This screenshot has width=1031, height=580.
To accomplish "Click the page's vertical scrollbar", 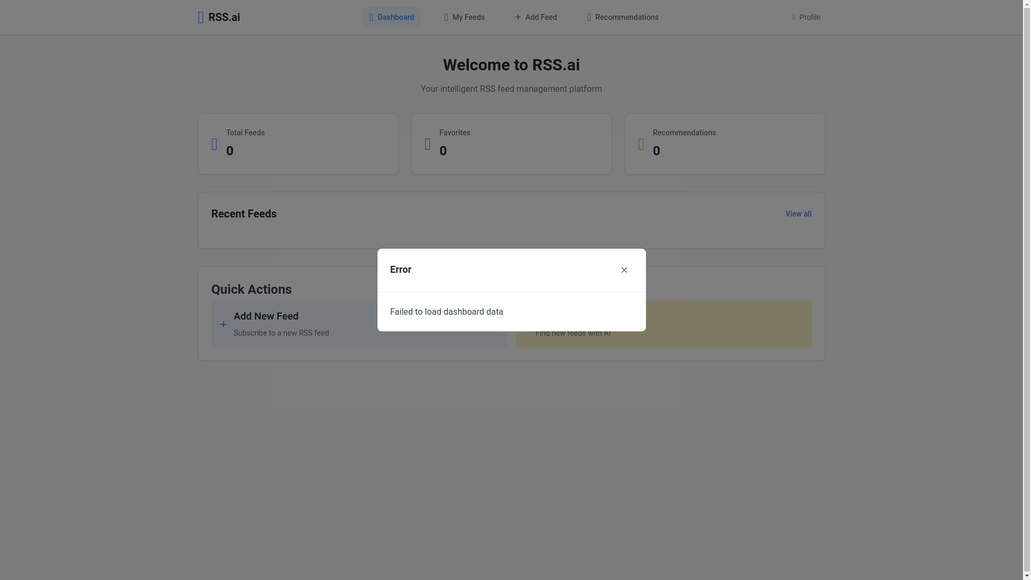I will [x=1027, y=290].
